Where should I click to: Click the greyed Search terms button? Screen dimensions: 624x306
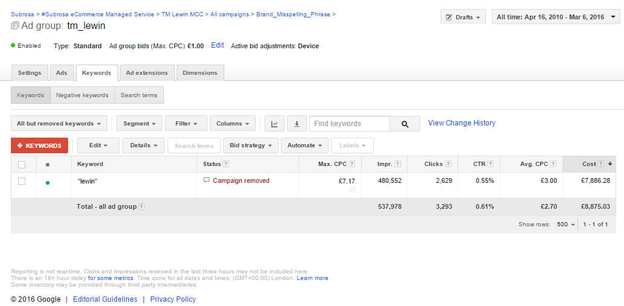tap(194, 145)
